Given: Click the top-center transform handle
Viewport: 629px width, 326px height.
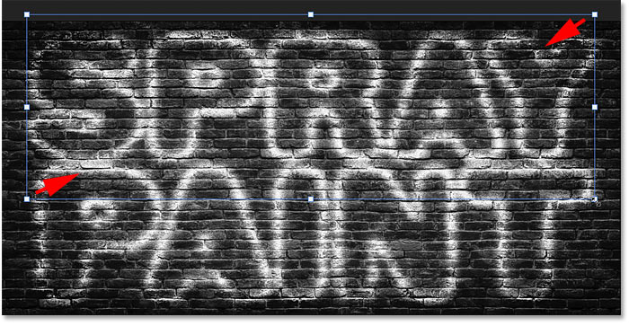Looking at the screenshot, I should pos(311,14).
